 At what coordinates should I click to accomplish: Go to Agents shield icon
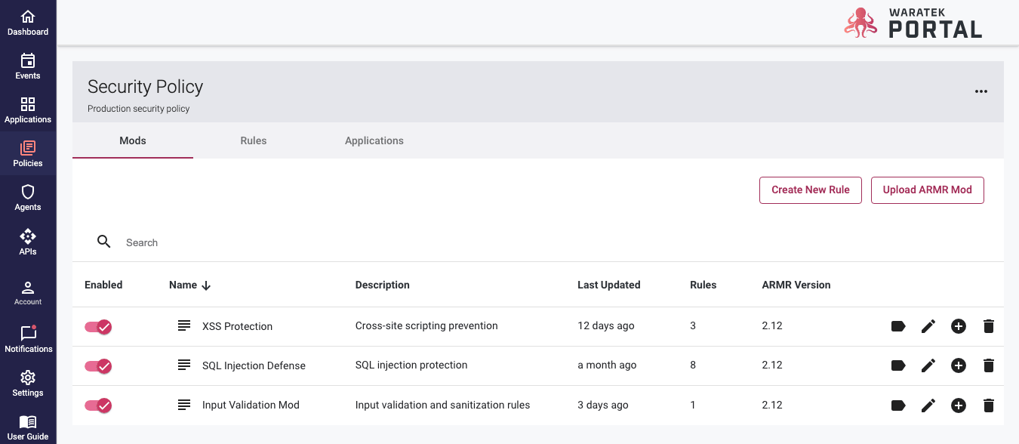pos(28,197)
